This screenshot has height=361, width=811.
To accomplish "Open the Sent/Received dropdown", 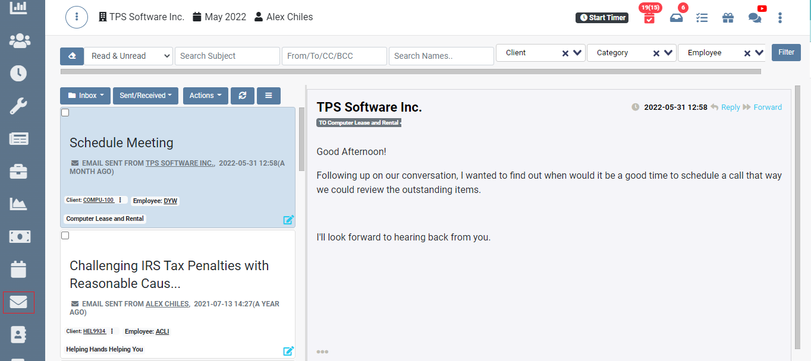I will (146, 96).
